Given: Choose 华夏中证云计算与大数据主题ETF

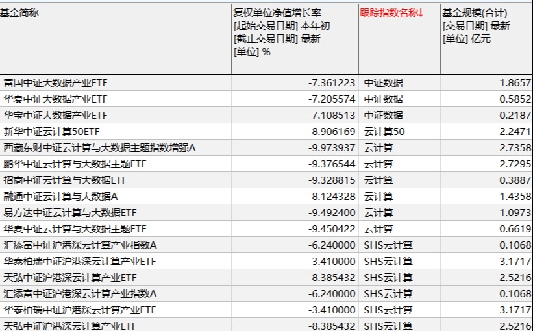Looking at the screenshot, I should point(75,228).
